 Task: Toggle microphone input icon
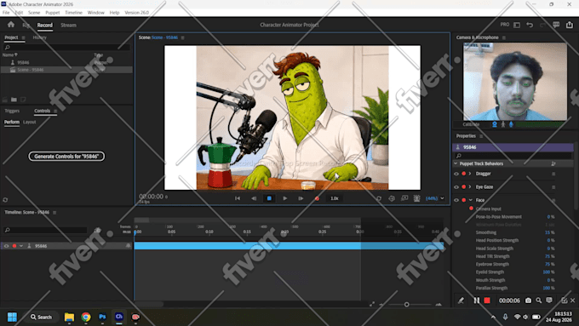click(x=511, y=124)
